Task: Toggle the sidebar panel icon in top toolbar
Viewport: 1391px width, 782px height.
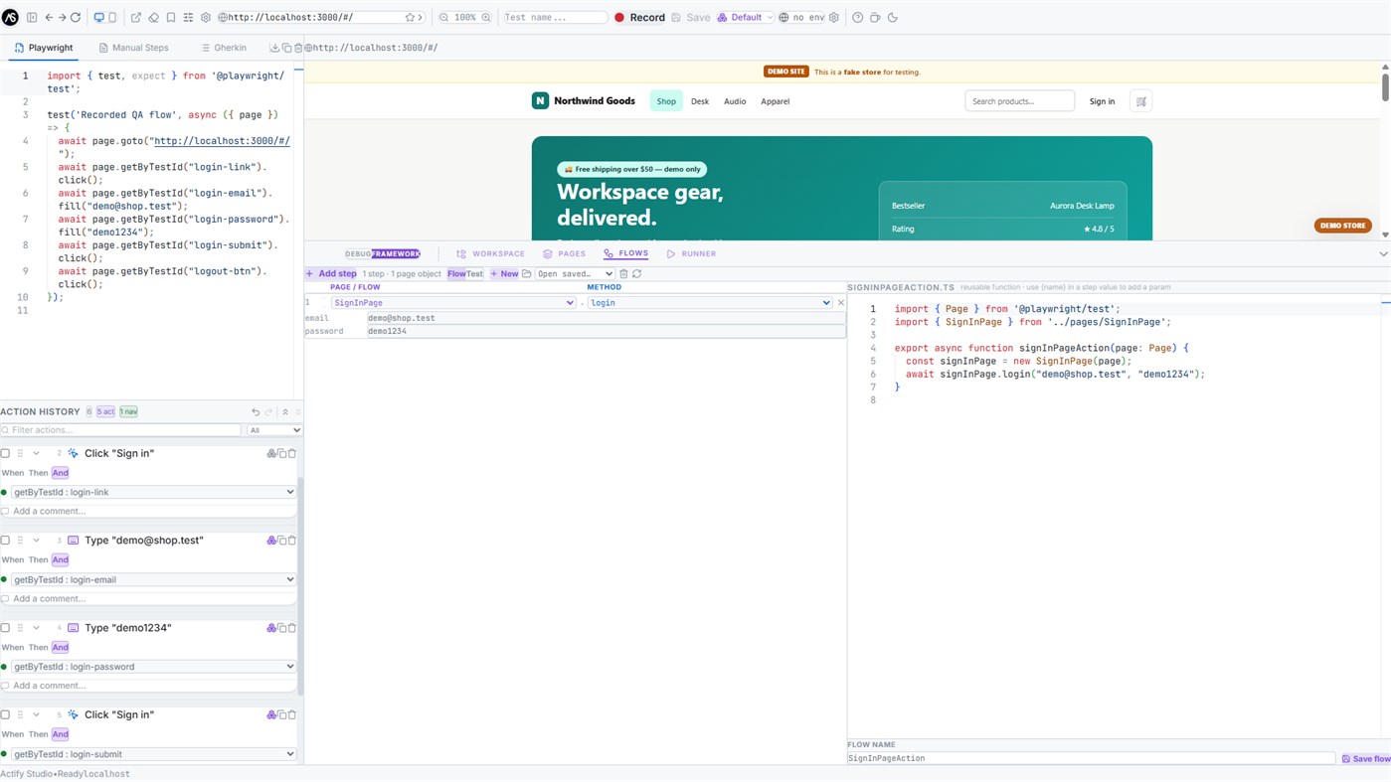Action: point(32,18)
